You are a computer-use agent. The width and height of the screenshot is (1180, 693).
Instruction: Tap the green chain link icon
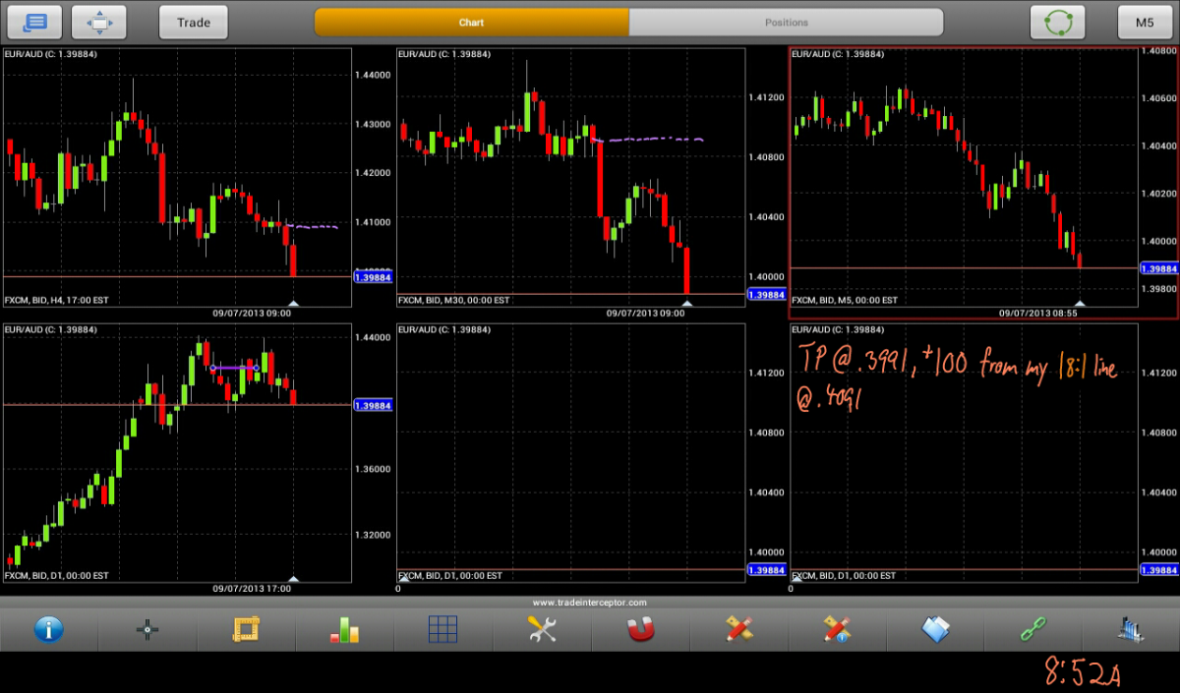pos(1033,629)
